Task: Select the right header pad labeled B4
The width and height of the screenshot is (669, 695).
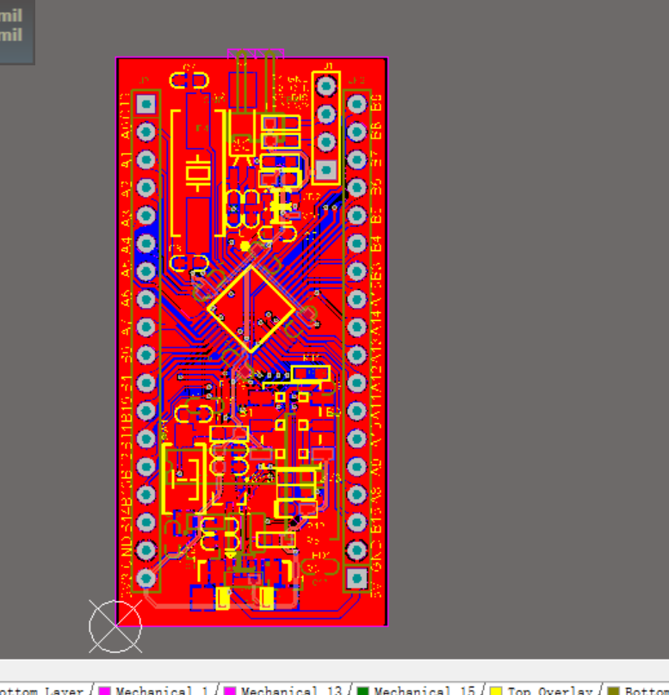Action: [356, 243]
